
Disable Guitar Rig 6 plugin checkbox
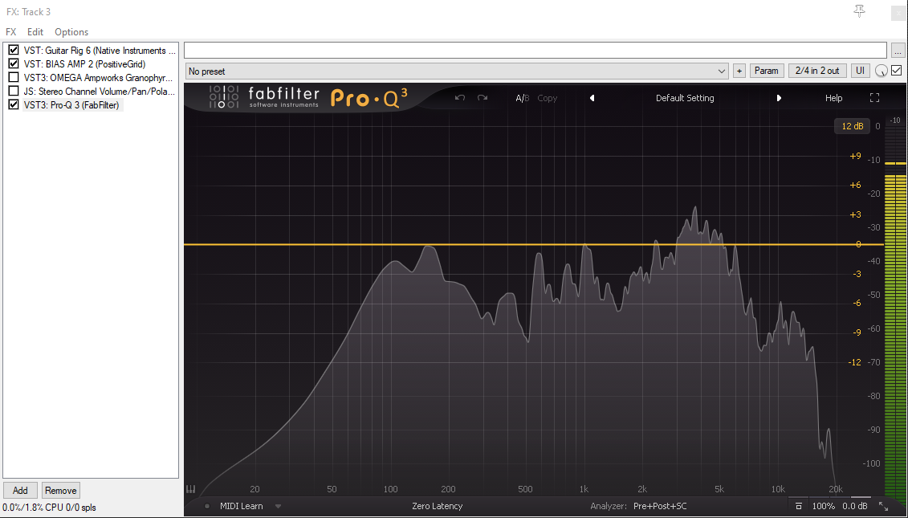coord(14,51)
